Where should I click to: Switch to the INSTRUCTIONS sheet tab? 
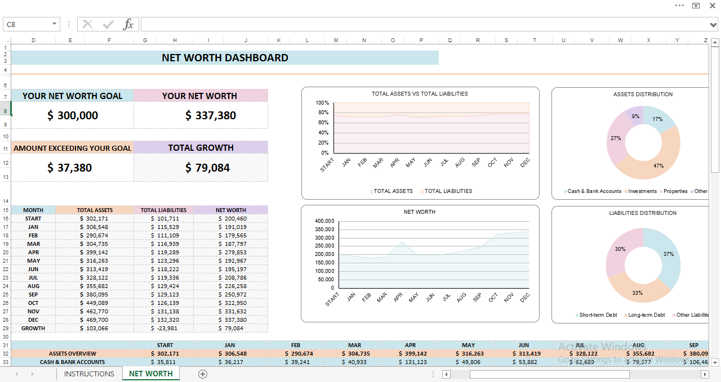[89, 374]
